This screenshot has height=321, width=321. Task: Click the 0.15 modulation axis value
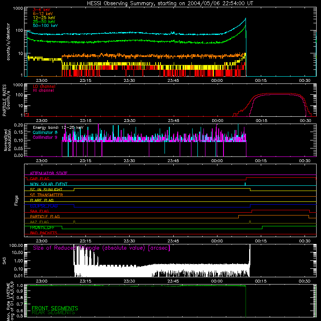[18, 132]
